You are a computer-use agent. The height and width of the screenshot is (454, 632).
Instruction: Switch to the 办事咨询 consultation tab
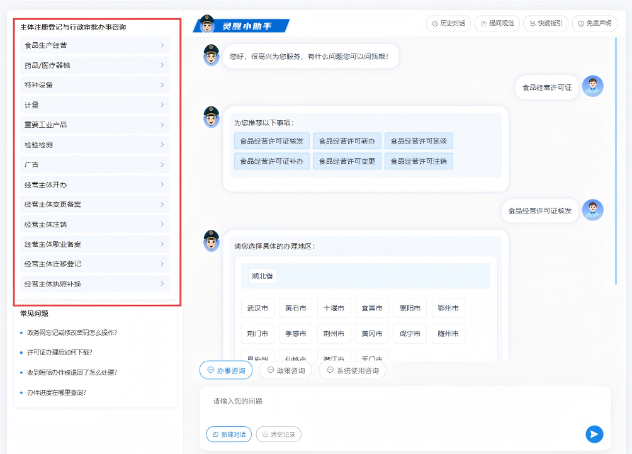tap(225, 370)
